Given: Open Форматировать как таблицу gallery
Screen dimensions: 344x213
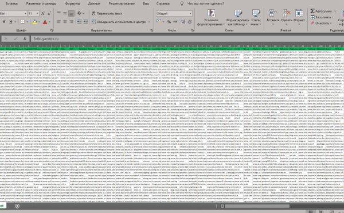Looking at the screenshot, I should coord(237,18).
